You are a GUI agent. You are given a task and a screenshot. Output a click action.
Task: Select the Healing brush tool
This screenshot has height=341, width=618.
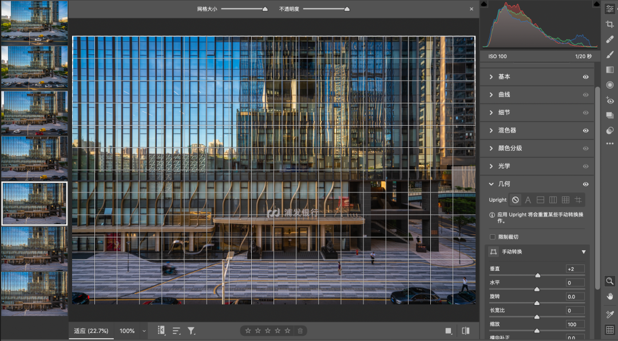coord(609,39)
